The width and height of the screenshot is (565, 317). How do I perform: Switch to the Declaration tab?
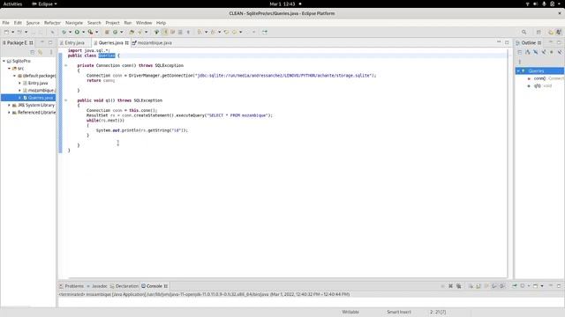point(124,286)
